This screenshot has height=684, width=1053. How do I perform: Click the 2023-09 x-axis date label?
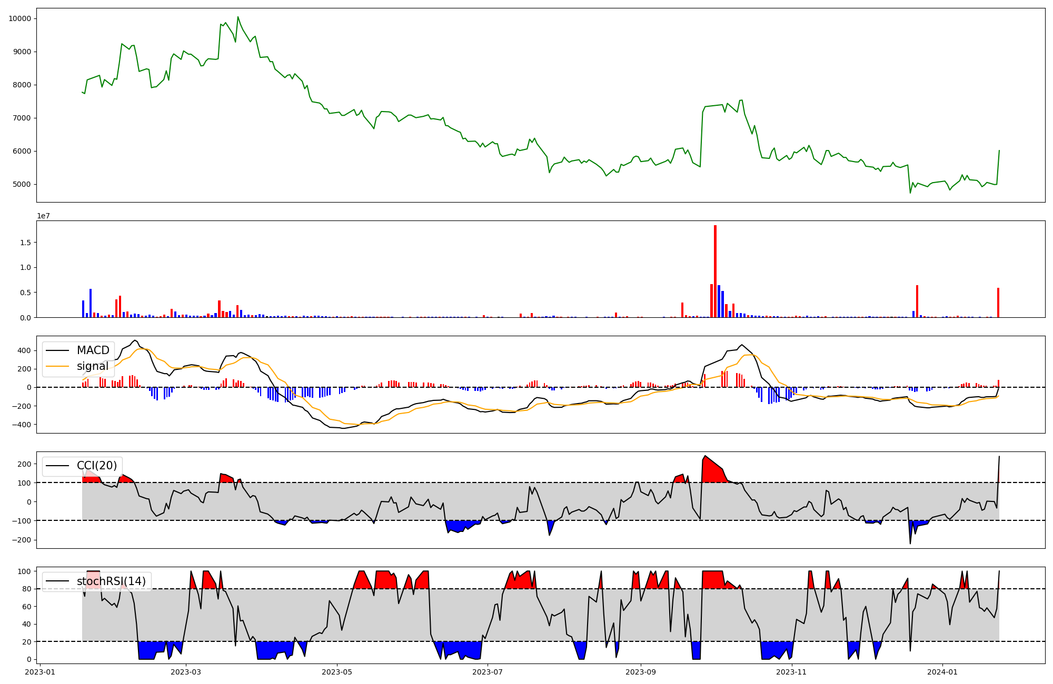pyautogui.click(x=641, y=672)
